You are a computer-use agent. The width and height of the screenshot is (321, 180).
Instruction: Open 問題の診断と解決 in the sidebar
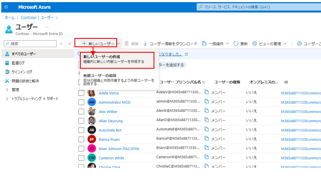click(x=25, y=81)
